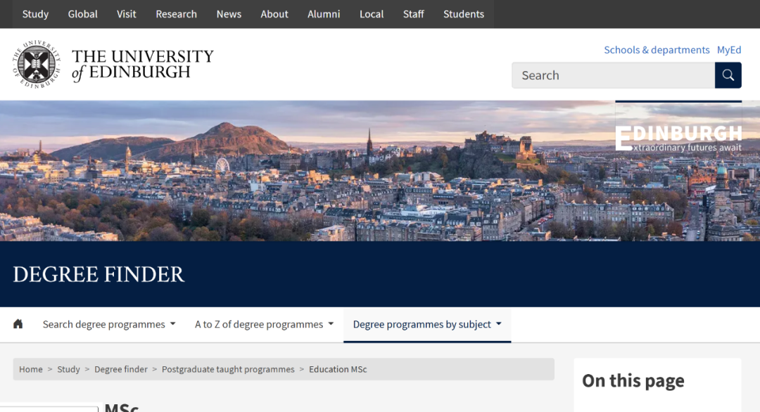Open the Schools & departments link
The image size is (760, 412).
657,50
